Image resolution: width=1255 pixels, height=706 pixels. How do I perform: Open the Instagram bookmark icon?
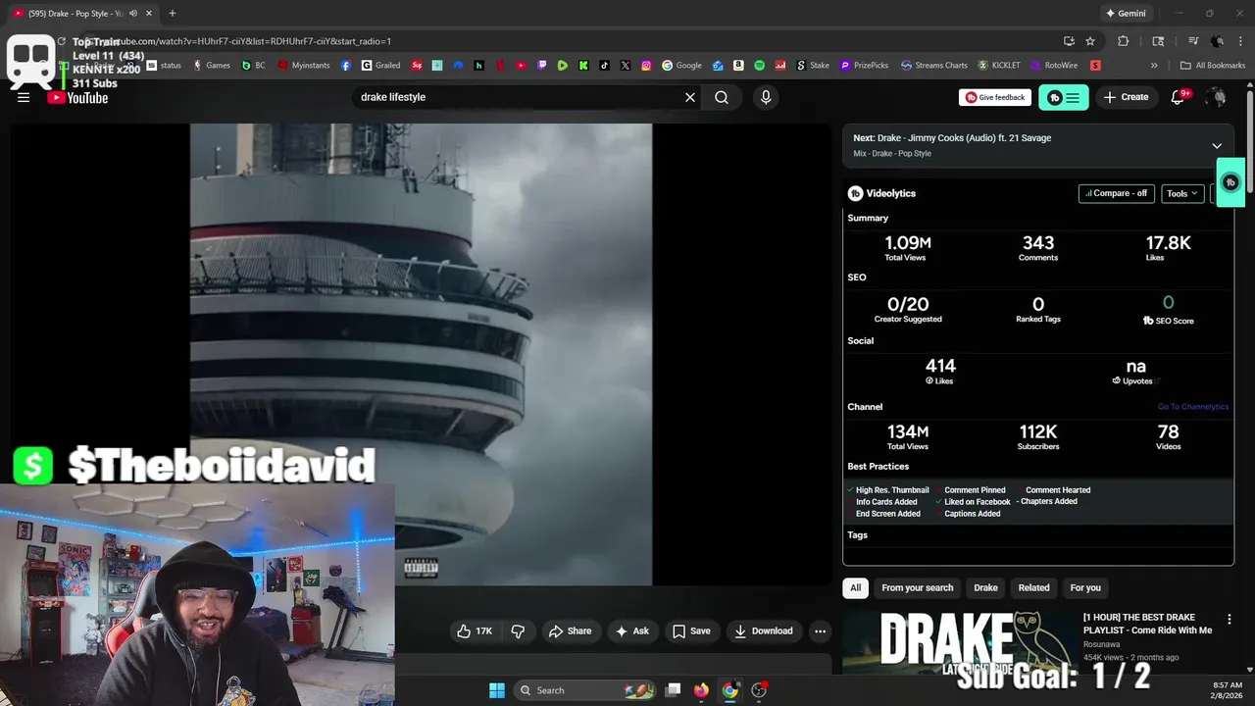pos(646,66)
